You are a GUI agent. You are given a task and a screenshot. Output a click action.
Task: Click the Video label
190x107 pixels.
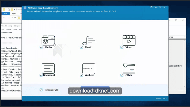click(129, 47)
